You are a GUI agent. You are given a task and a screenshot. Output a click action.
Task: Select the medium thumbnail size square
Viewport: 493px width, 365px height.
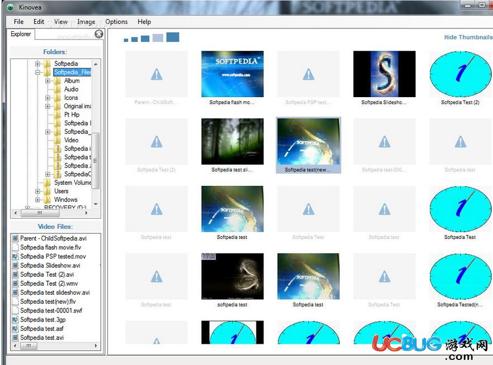coord(145,39)
